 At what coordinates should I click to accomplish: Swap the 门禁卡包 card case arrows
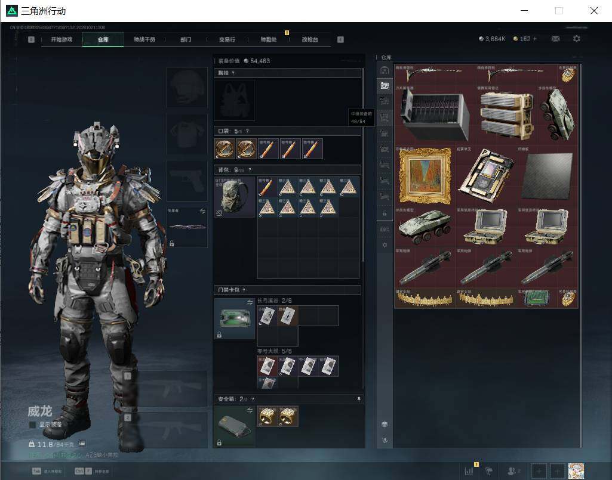click(250, 302)
